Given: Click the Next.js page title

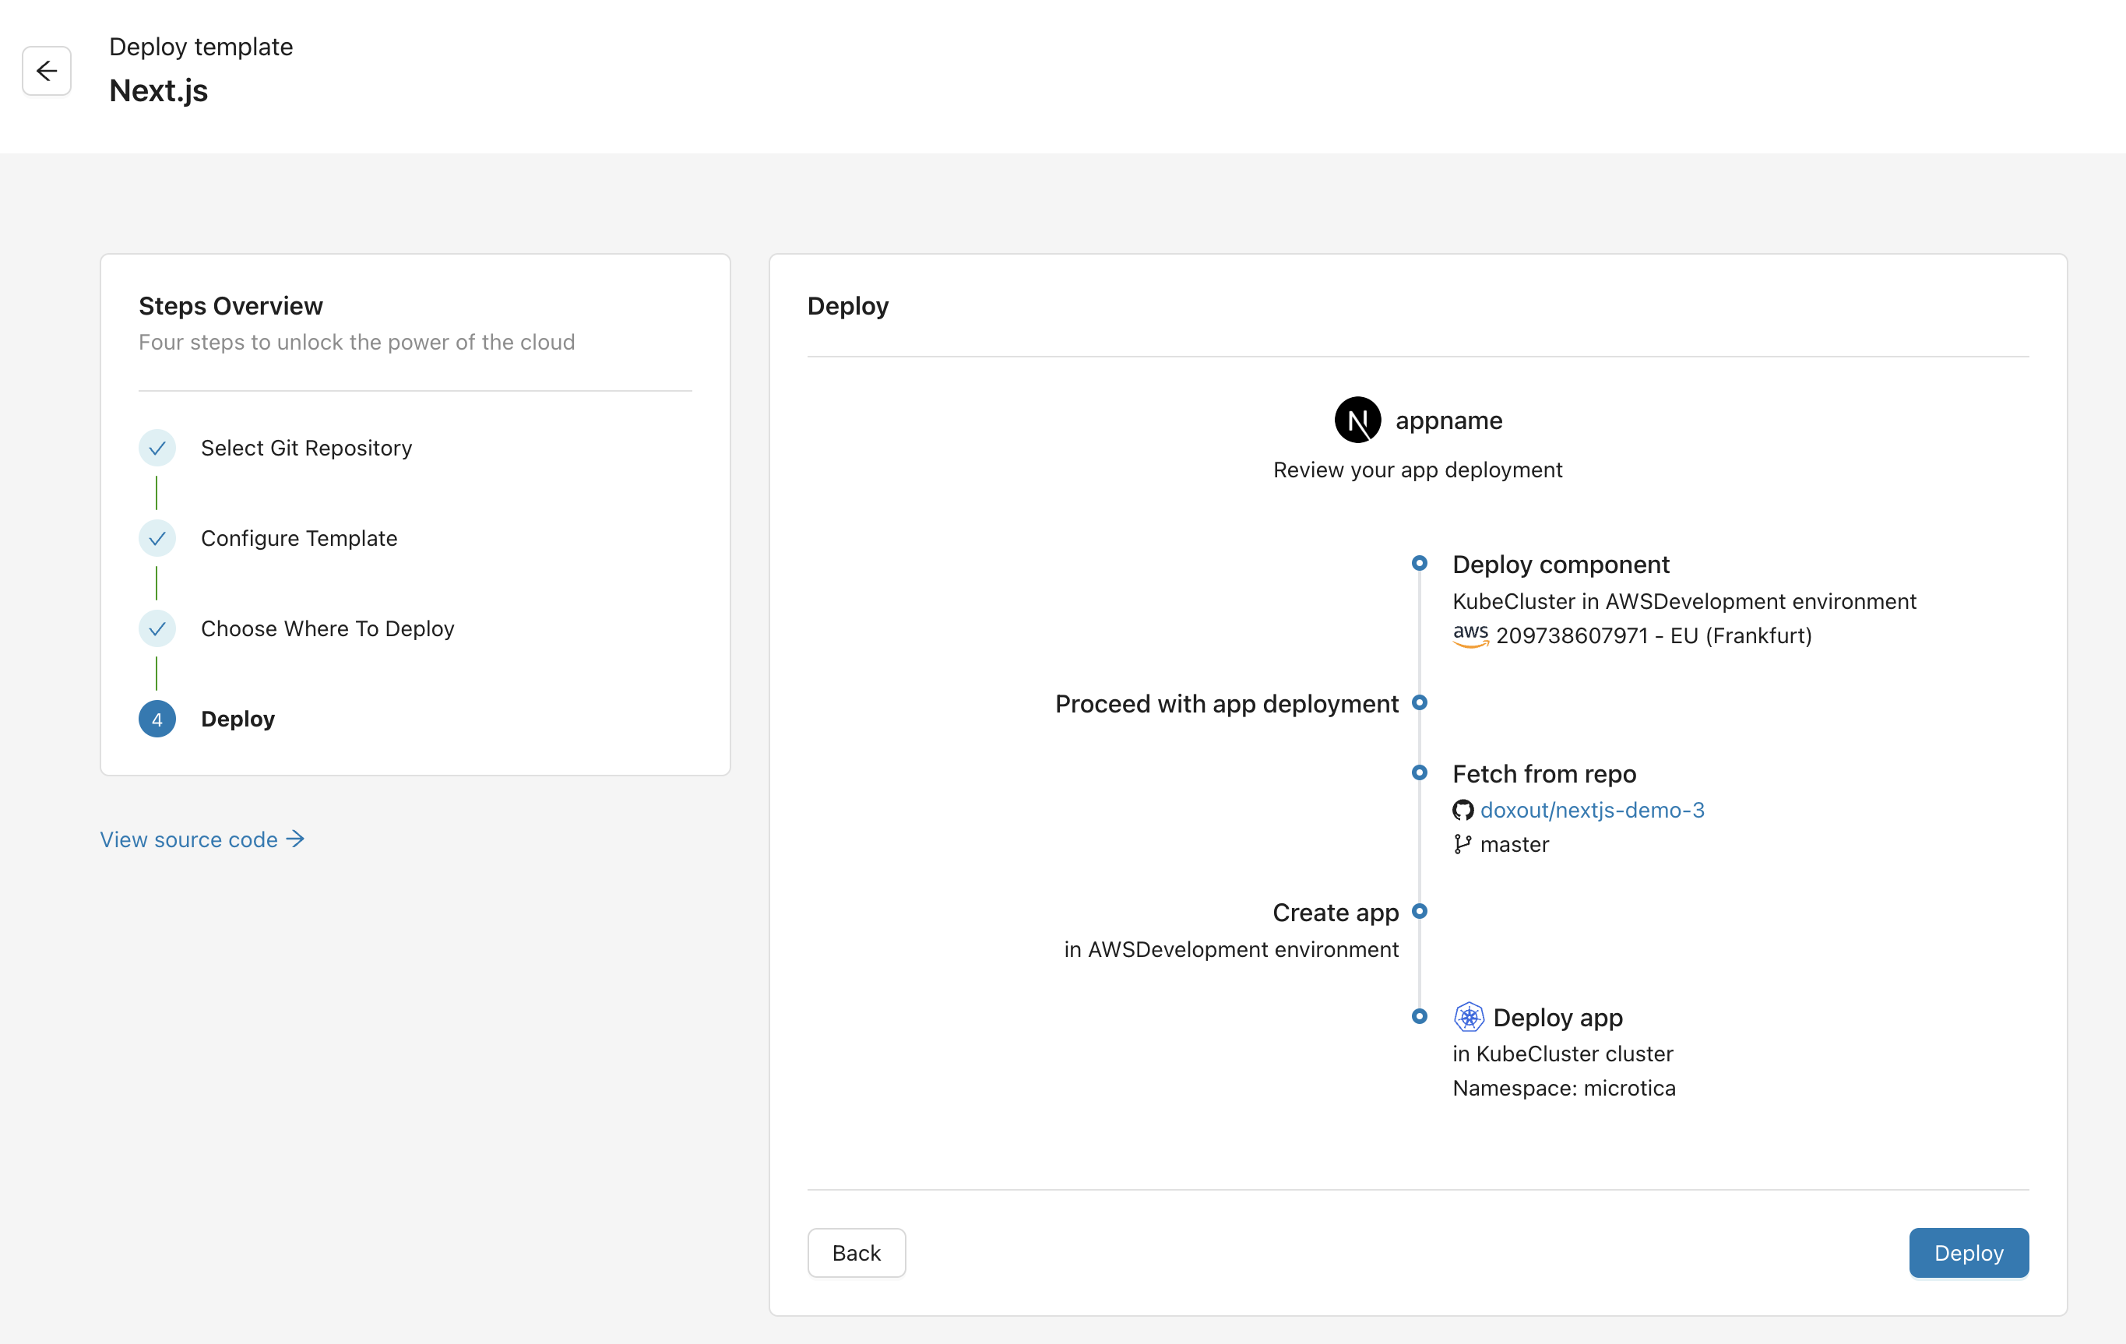Looking at the screenshot, I should (x=159, y=90).
